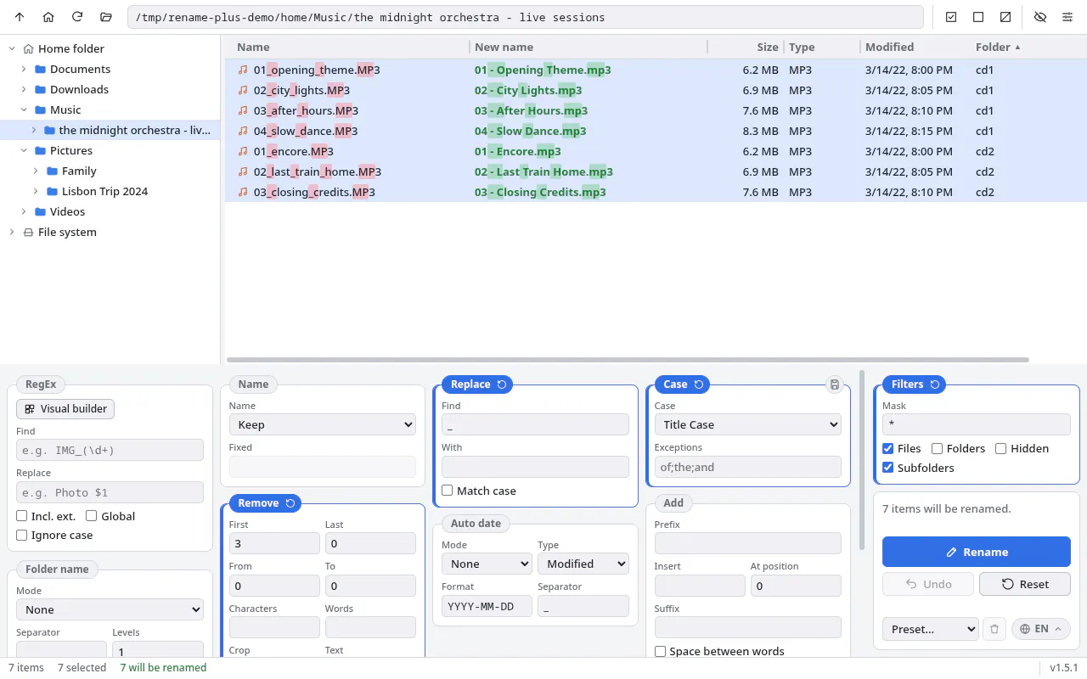Save the preset with the disk icon
This screenshot has width=1087, height=679.
click(x=835, y=384)
